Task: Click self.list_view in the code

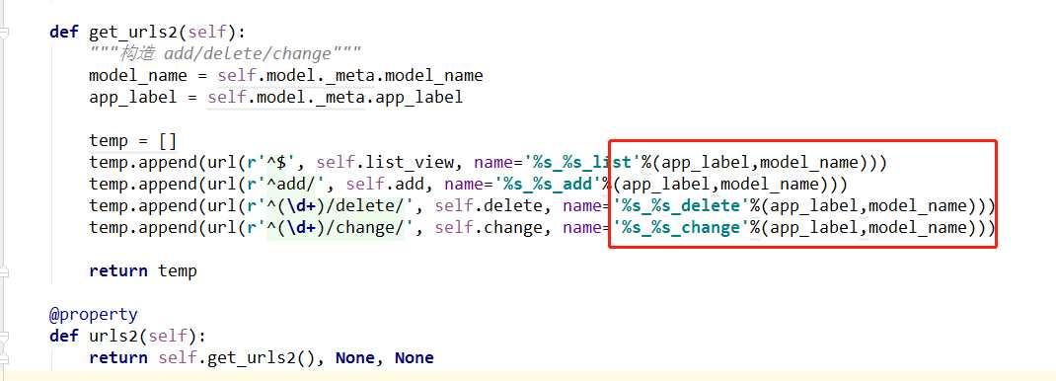Action: click(x=390, y=162)
